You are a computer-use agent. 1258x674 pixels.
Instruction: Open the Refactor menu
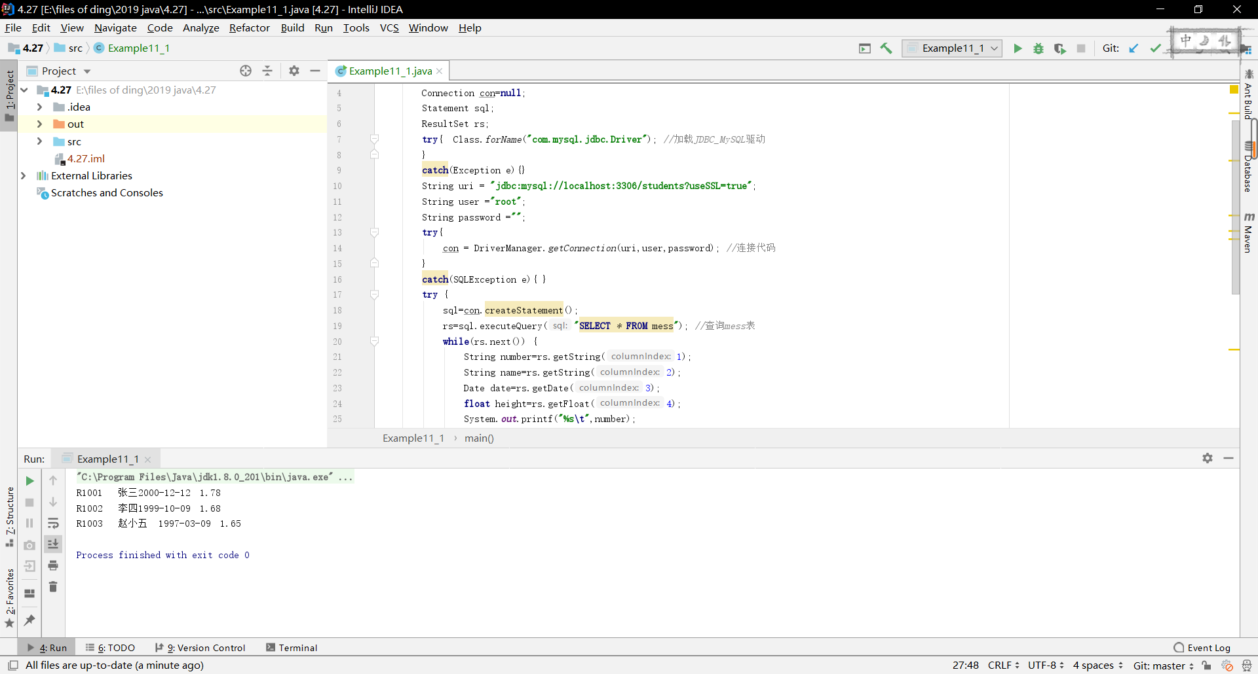pos(250,27)
